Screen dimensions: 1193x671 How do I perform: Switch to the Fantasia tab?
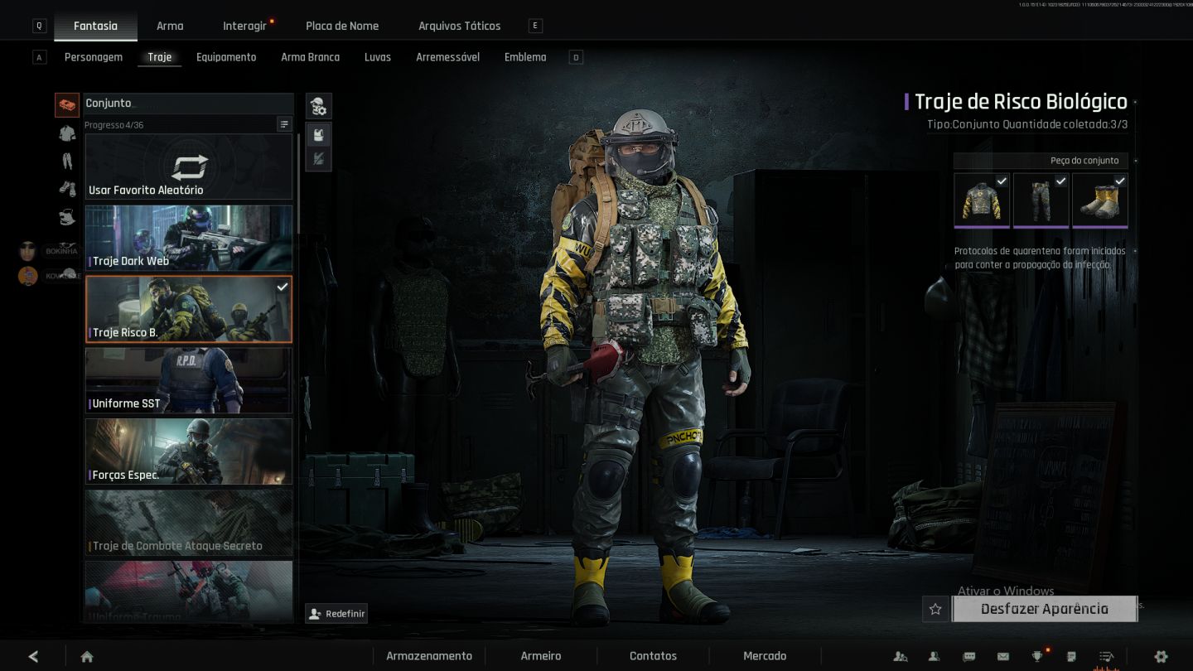click(x=95, y=26)
